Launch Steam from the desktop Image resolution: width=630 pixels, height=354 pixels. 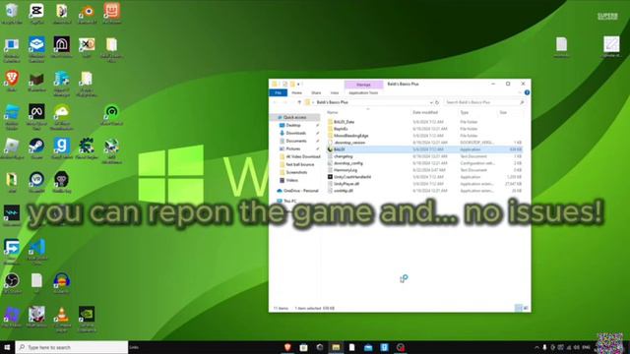pyautogui.click(x=36, y=148)
